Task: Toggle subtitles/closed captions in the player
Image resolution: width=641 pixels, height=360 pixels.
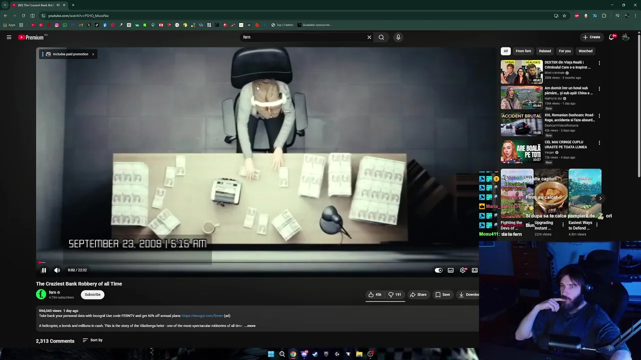Action: click(x=451, y=270)
